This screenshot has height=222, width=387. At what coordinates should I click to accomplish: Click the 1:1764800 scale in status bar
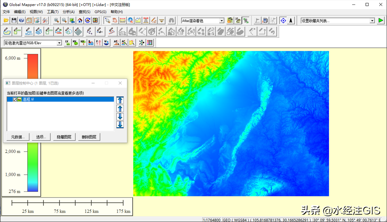[212, 220]
